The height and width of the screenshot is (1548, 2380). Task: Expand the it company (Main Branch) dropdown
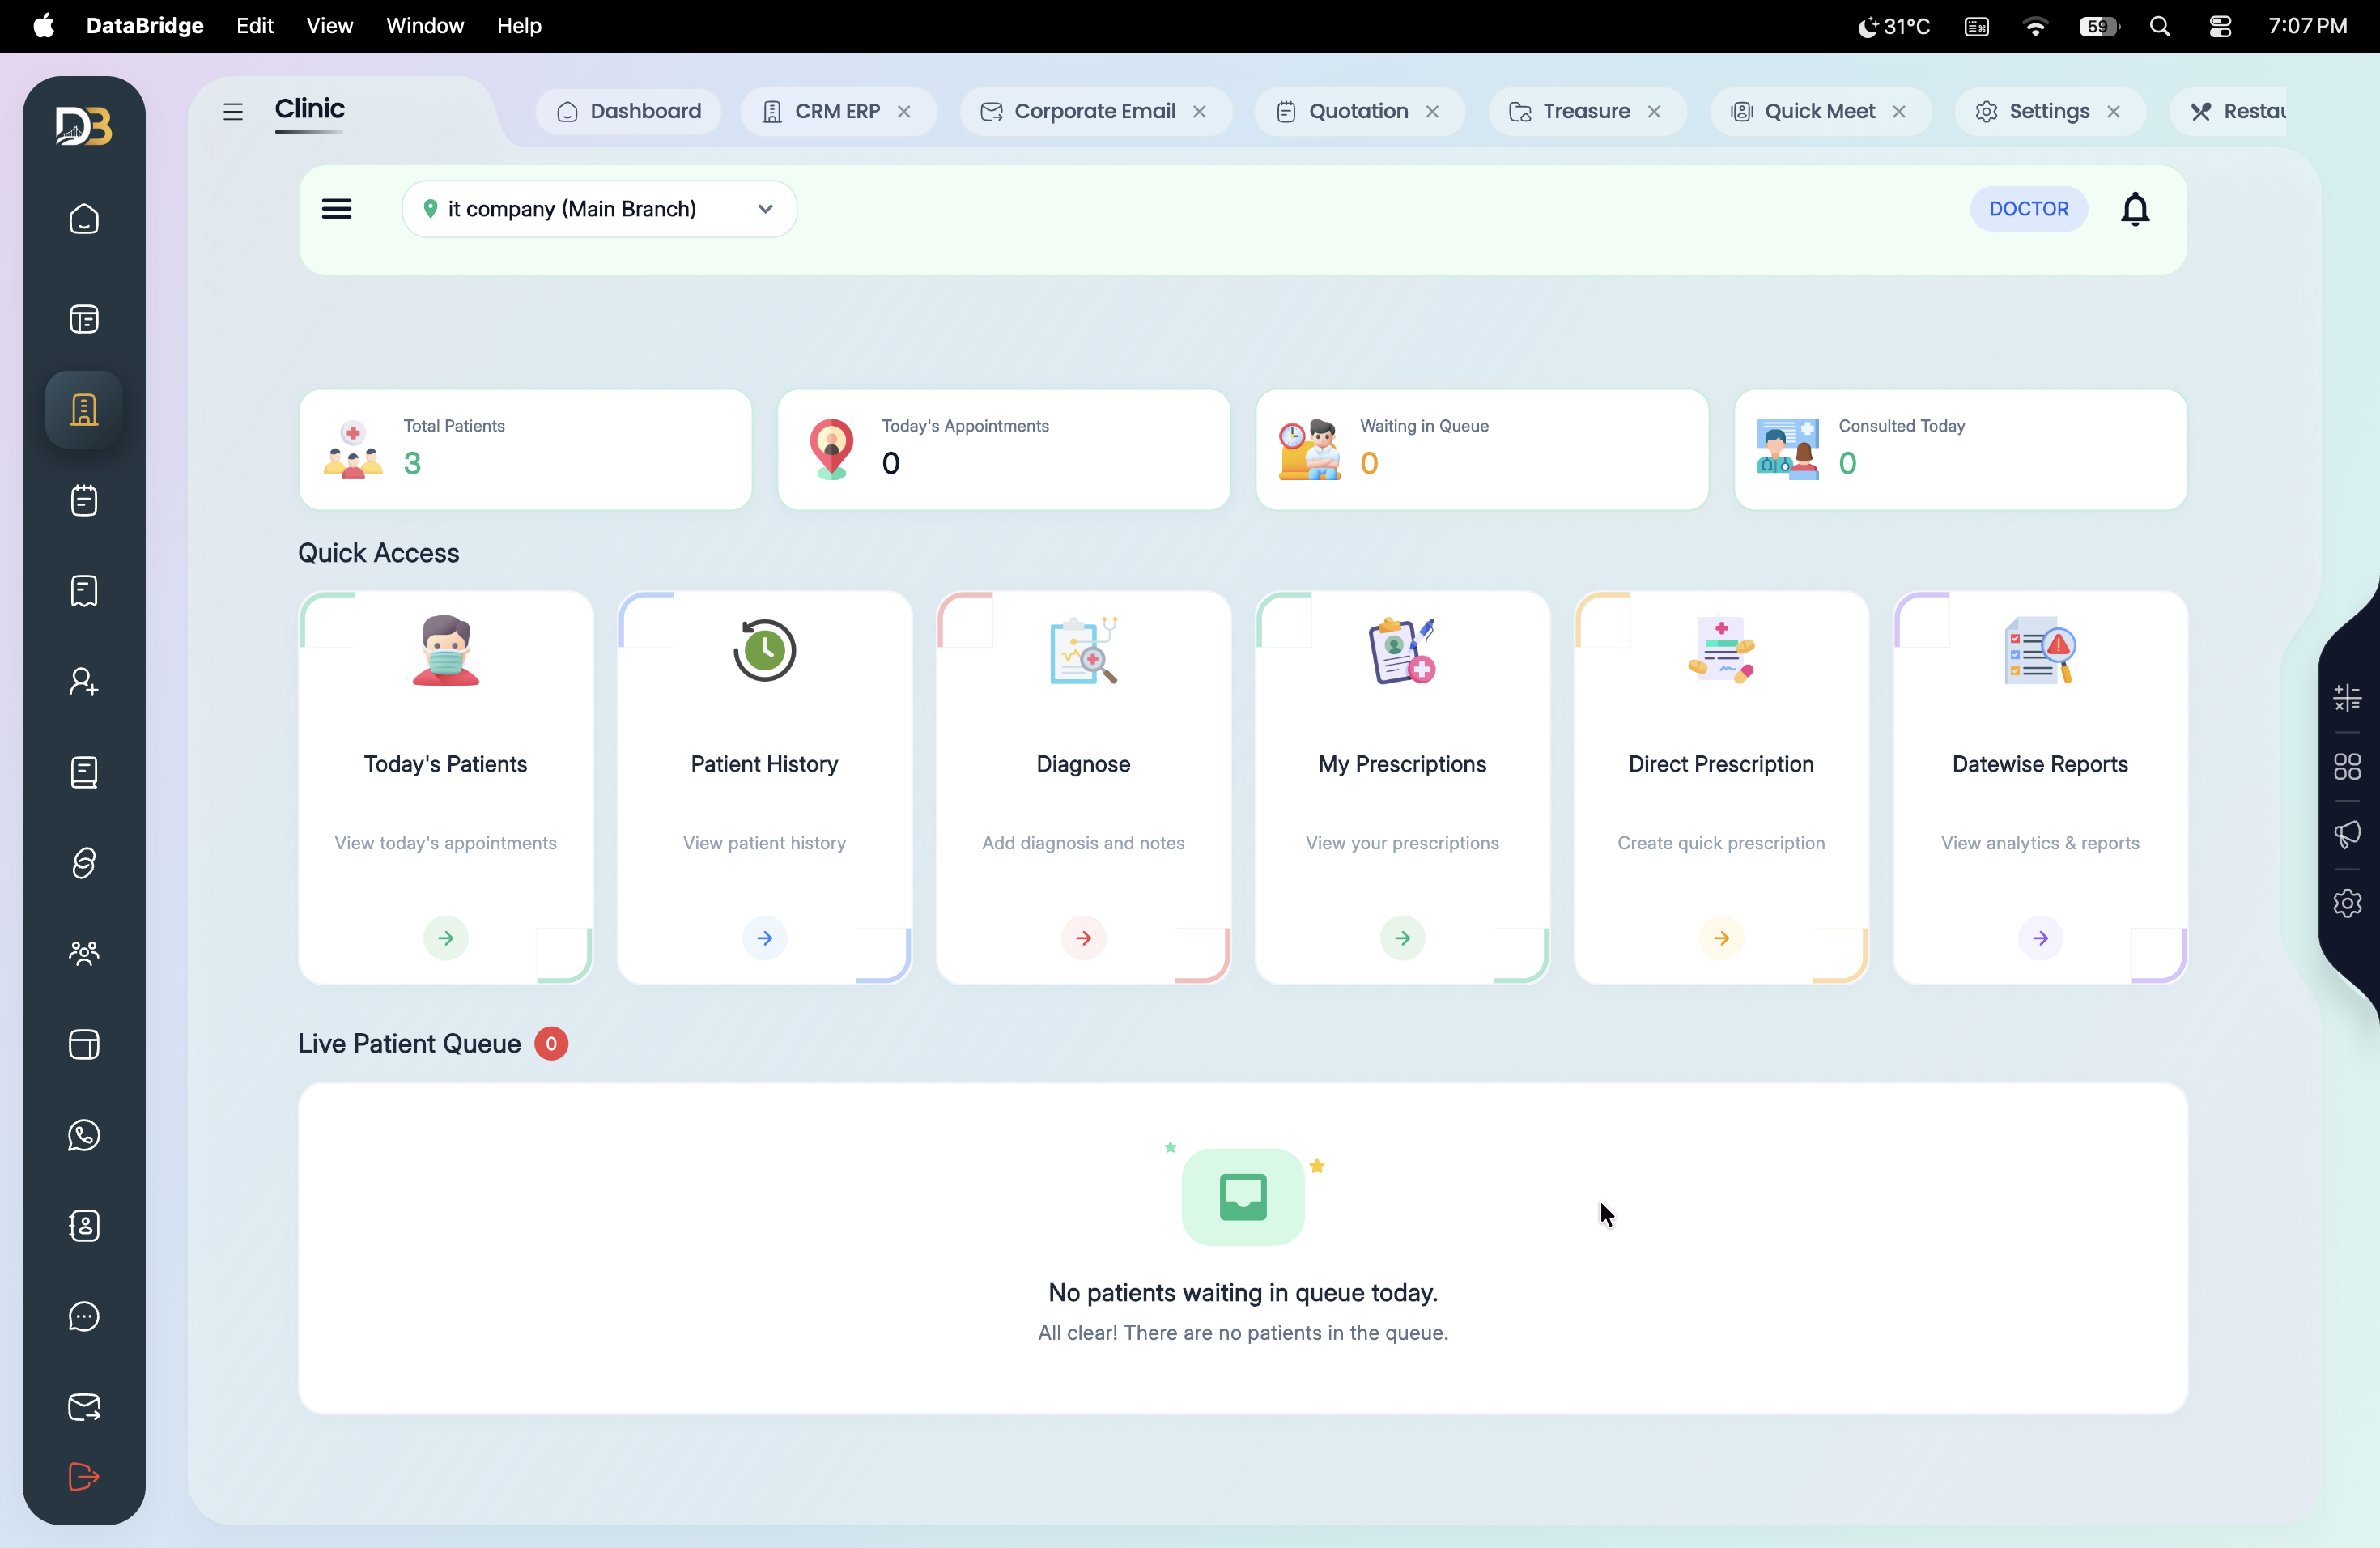tap(599, 209)
